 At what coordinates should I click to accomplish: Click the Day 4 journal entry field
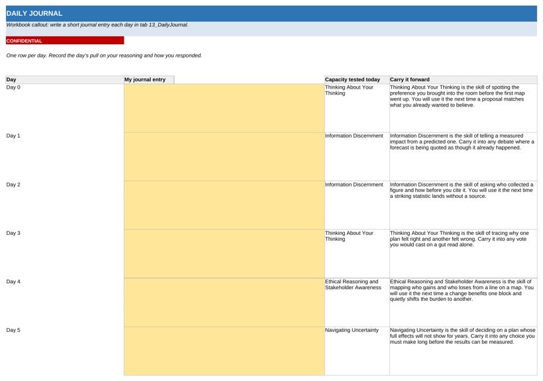(224, 302)
